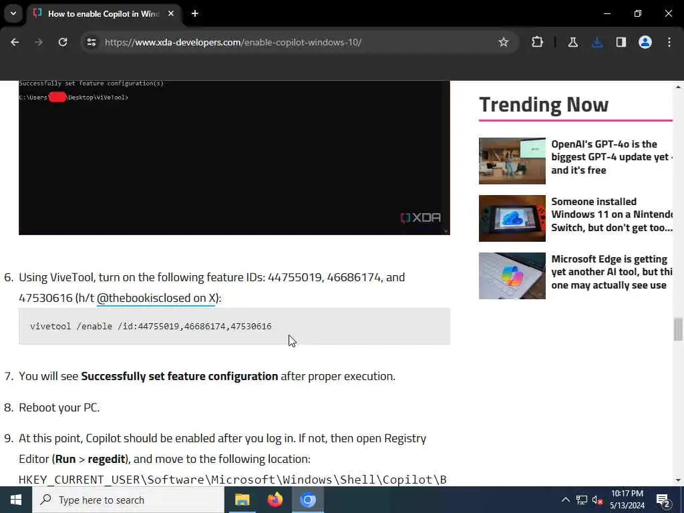Viewport: 684px width, 513px height.
Task: Open the @thebookisclosed on X link
Action: tap(156, 298)
